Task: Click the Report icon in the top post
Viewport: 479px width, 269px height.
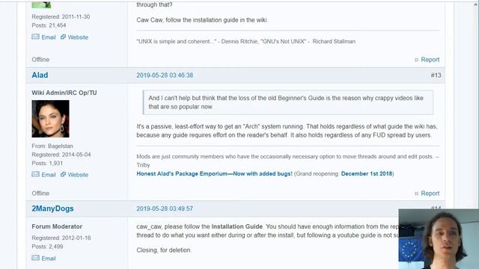Action: 416,60
